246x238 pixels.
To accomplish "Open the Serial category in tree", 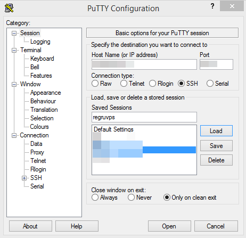I will (37, 186).
